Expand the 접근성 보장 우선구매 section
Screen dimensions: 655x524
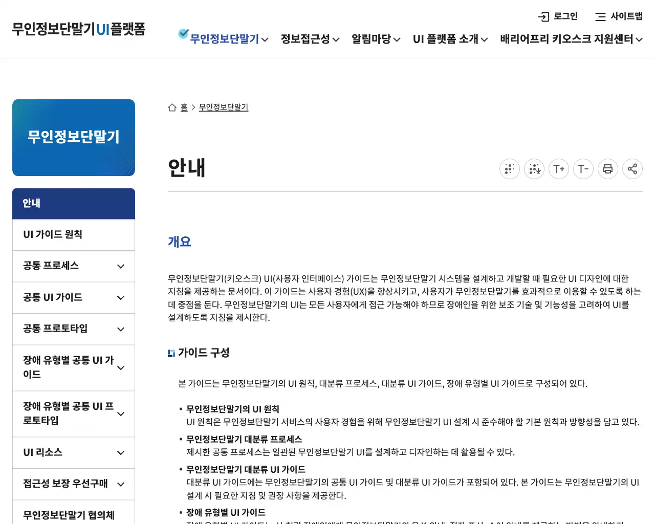click(x=73, y=484)
